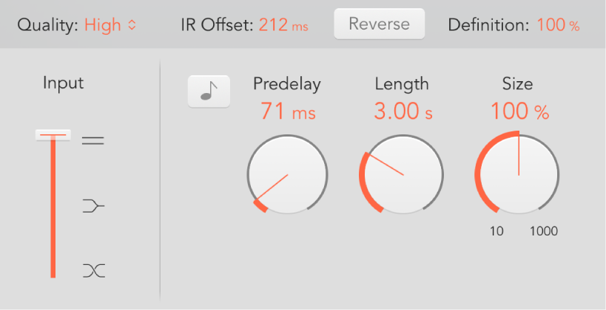Open the Quality High pop-up menu

(110, 24)
